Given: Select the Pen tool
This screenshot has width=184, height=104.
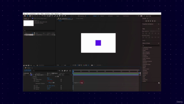Looking at the screenshot, I should pos(50,16).
